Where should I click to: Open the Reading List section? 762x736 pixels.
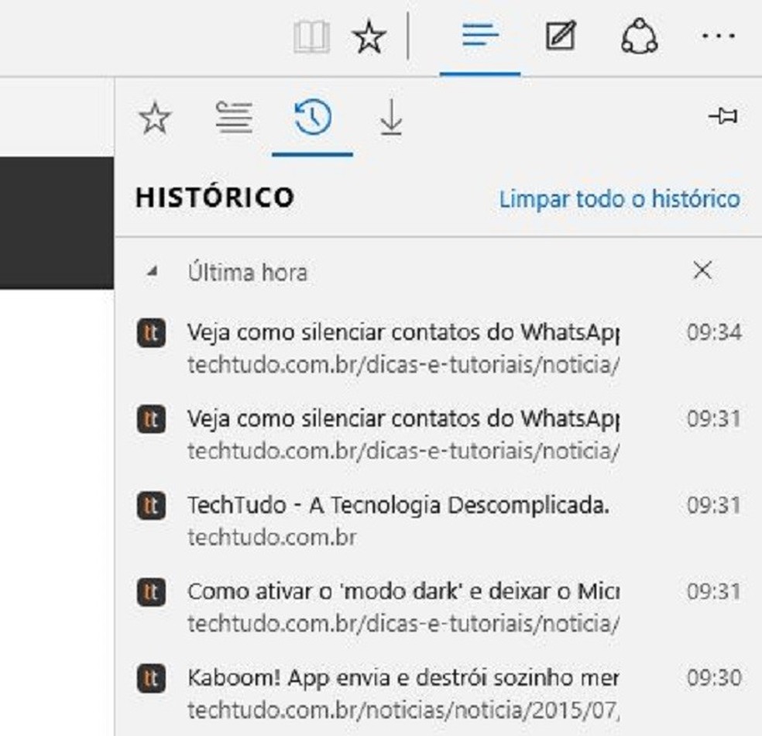click(235, 118)
